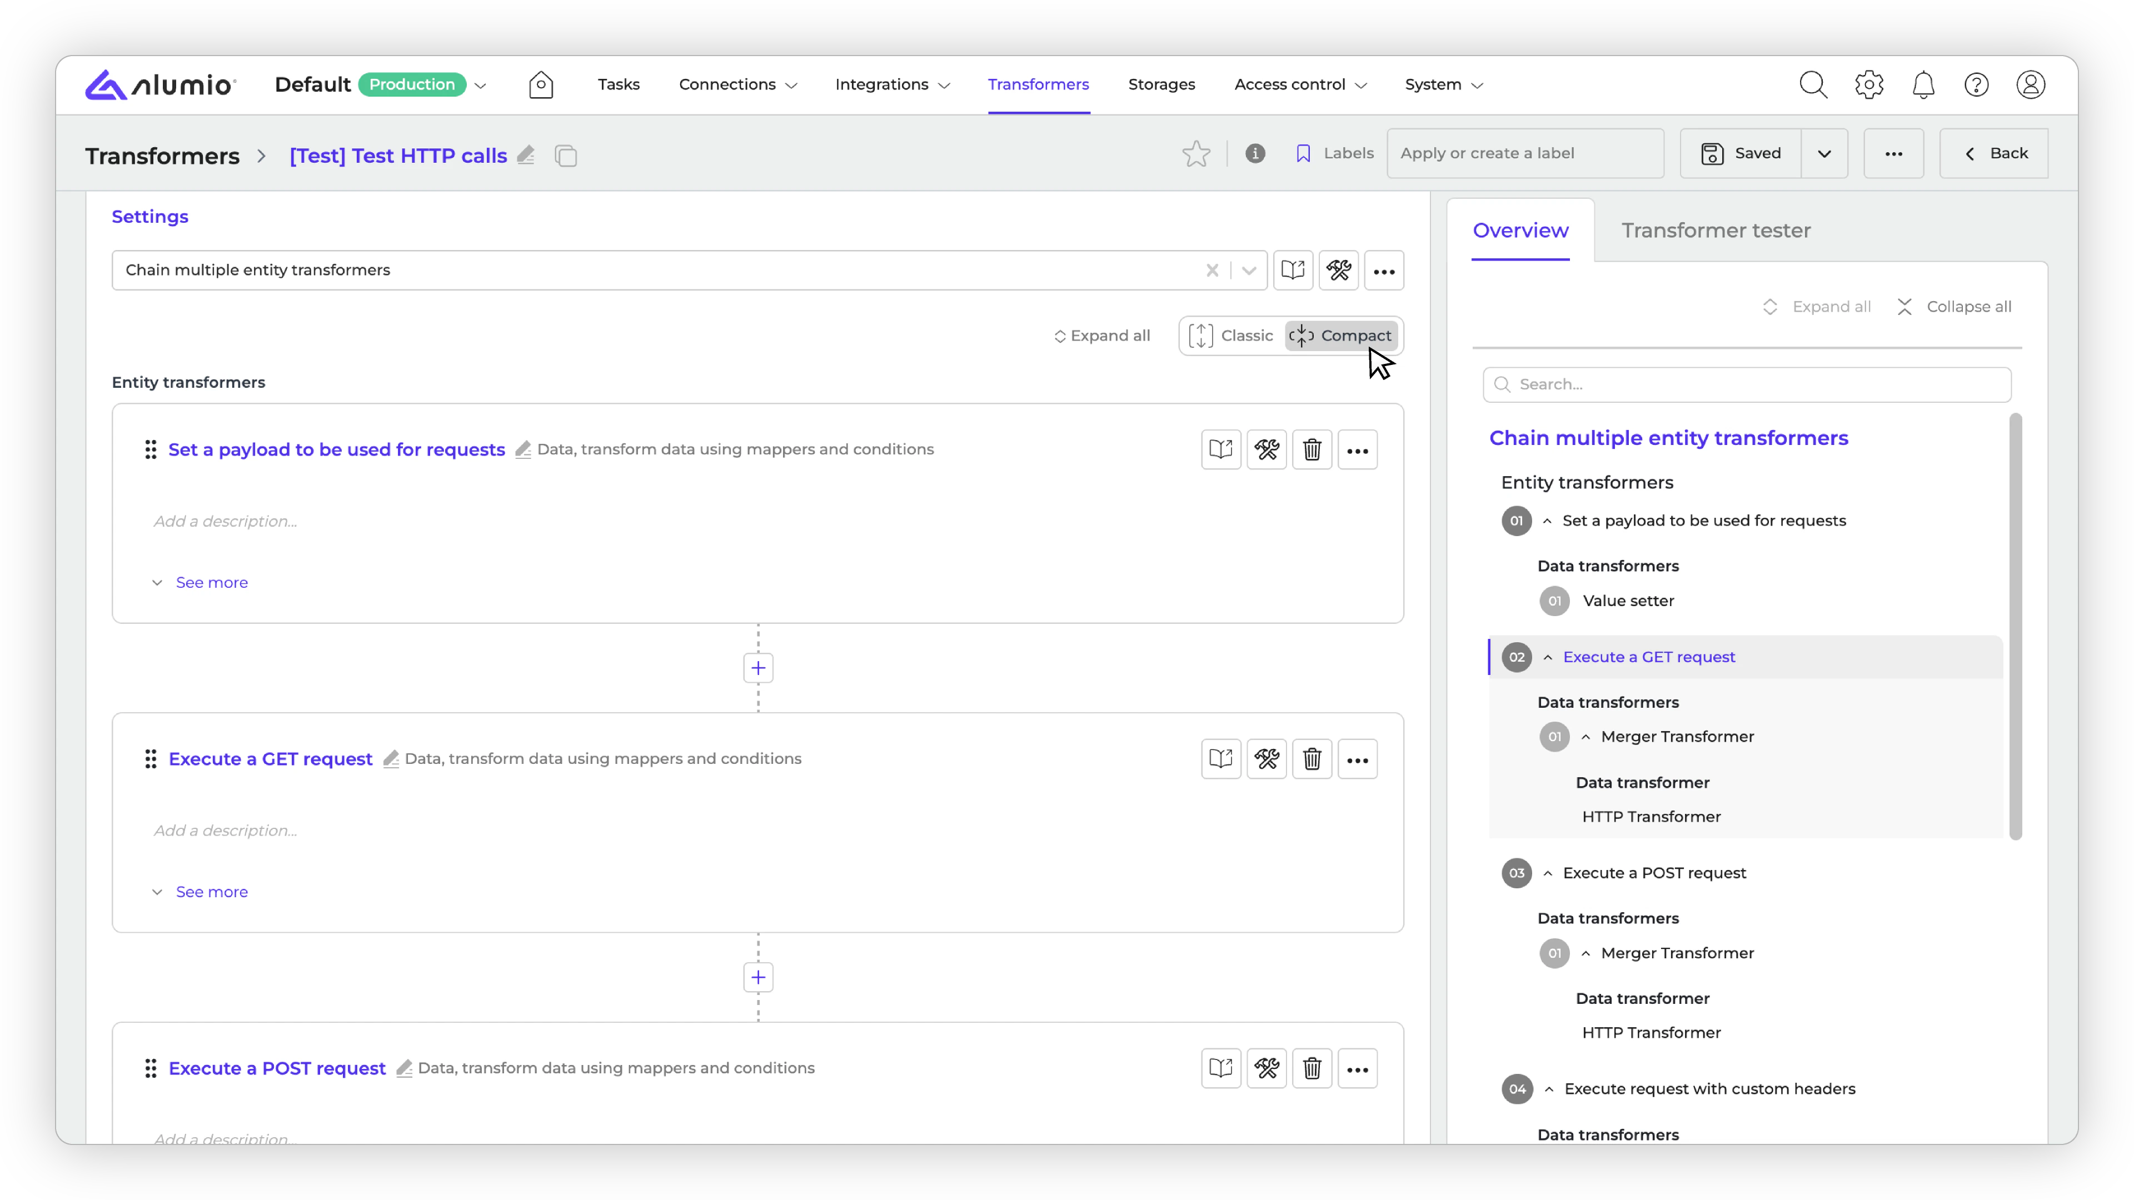
Task: Switch to Transformer tester tab
Action: click(x=1716, y=230)
